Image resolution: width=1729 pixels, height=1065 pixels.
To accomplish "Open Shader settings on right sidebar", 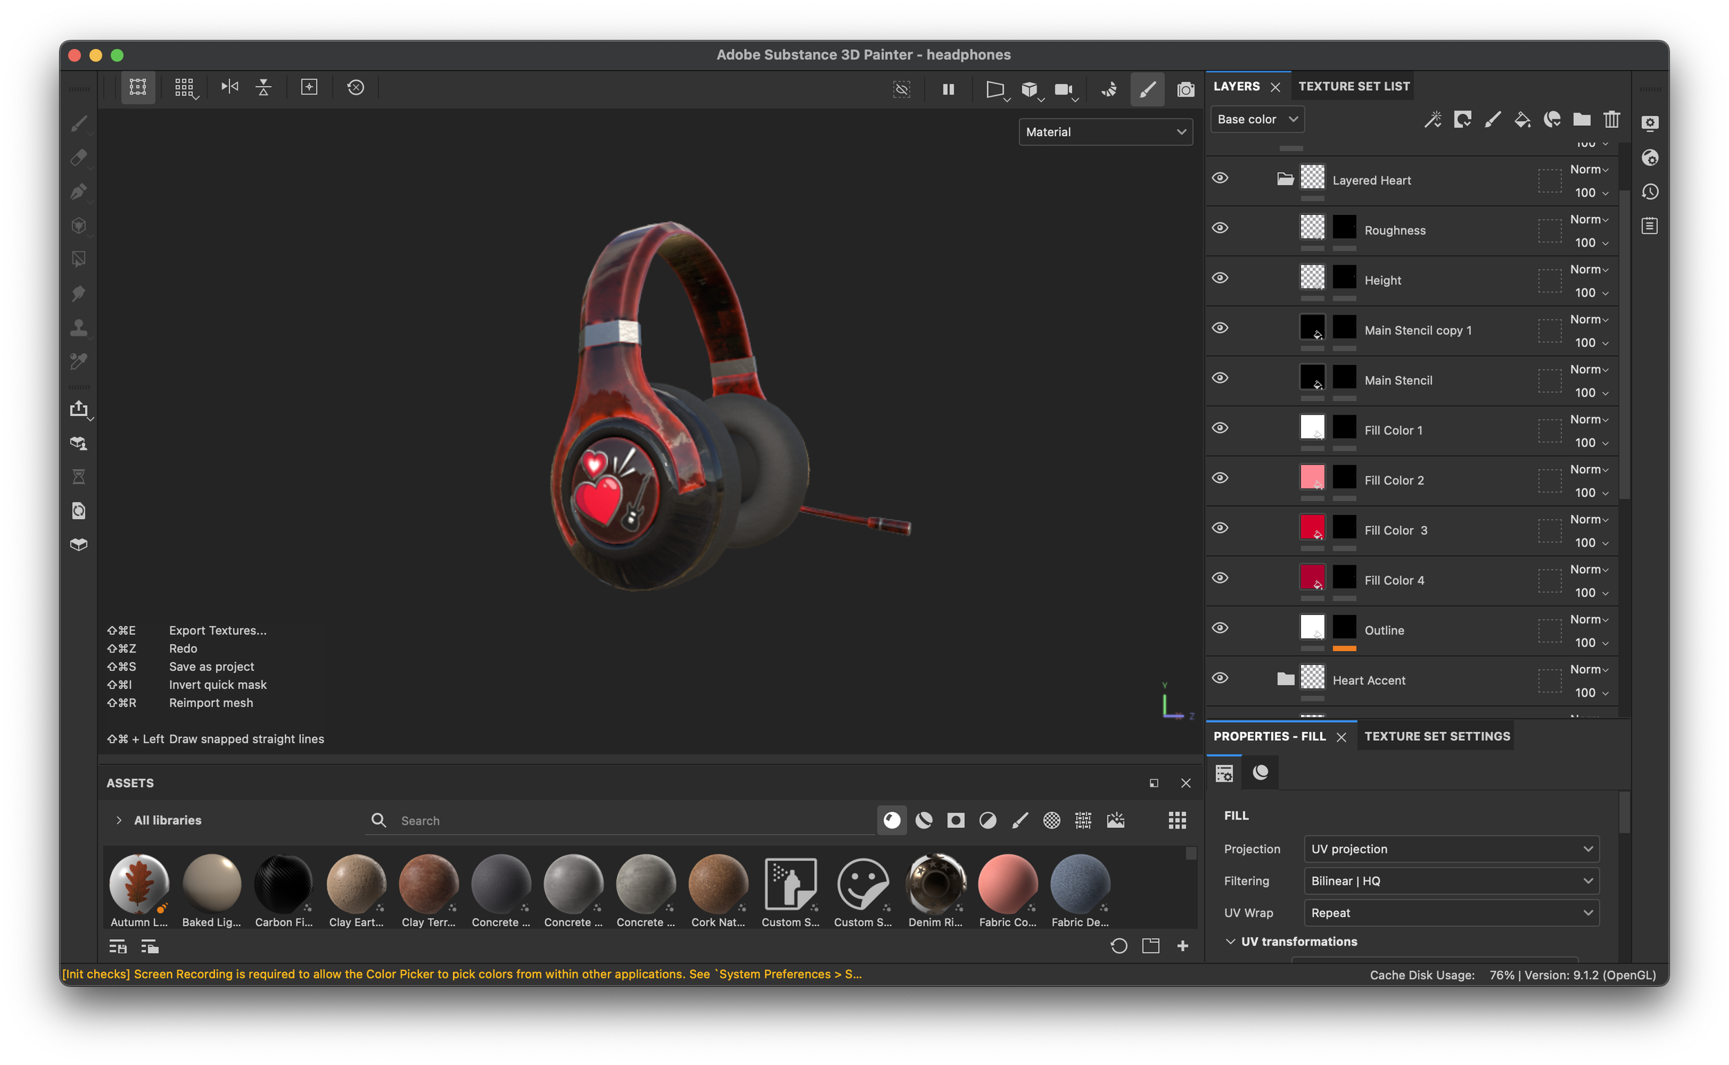I will point(1650,158).
